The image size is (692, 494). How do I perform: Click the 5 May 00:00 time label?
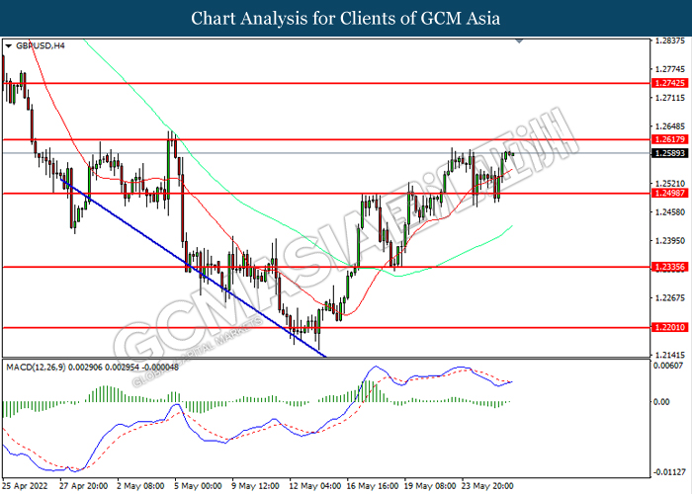[x=198, y=486]
